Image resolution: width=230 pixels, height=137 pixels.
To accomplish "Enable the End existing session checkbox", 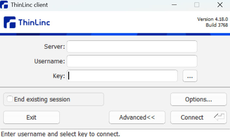I will coord(10,99).
